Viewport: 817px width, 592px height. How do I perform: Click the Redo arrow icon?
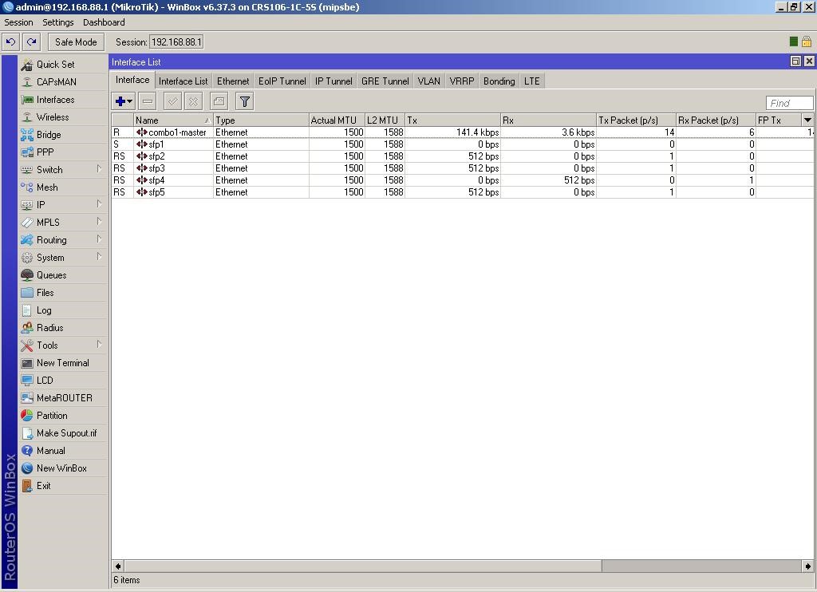pos(32,42)
